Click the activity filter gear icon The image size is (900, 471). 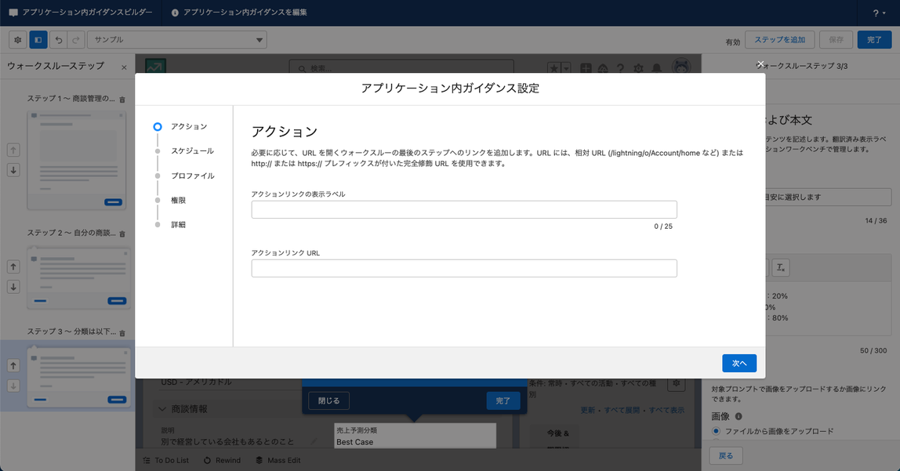tap(676, 383)
